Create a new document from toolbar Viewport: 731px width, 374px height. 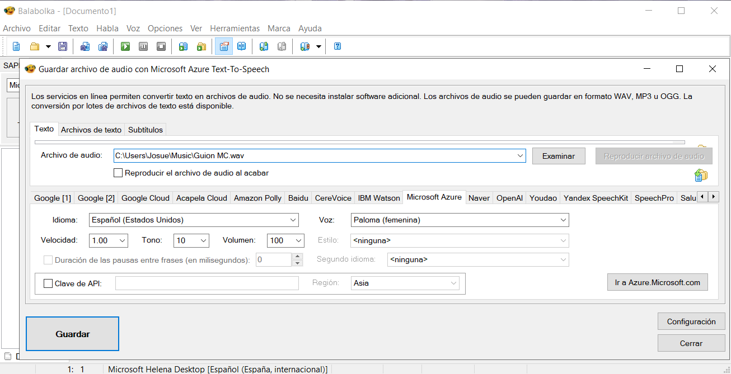16,46
